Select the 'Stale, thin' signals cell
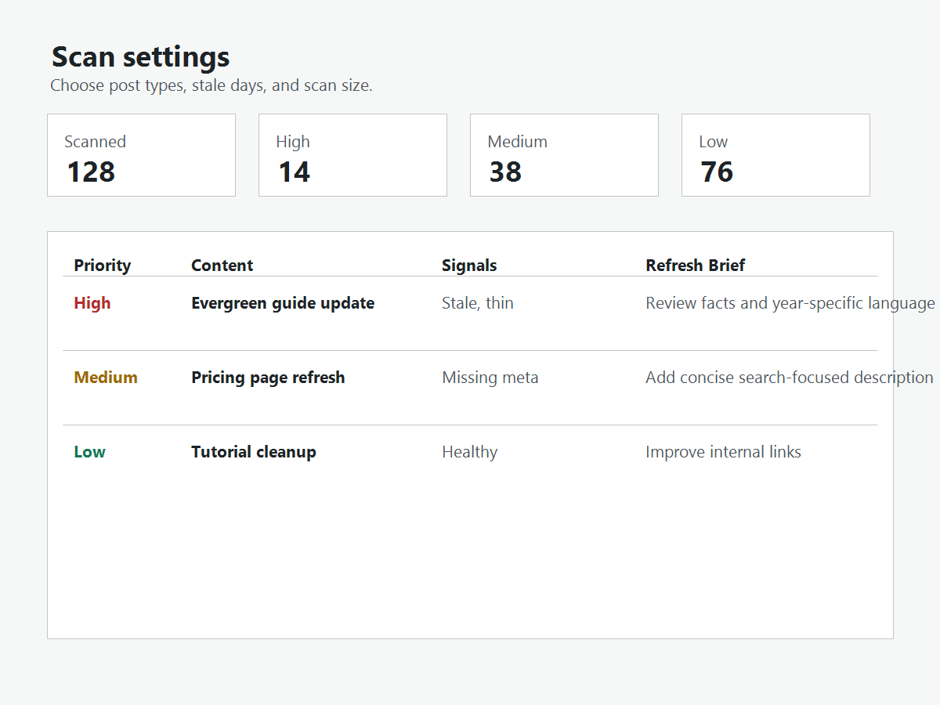The height and width of the screenshot is (705, 940). pyautogui.click(x=478, y=303)
